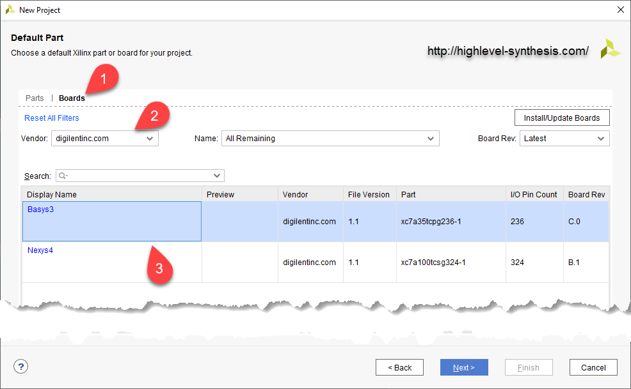Expand the Name filter dropdown
Screen dimensions: 631x389
430,139
